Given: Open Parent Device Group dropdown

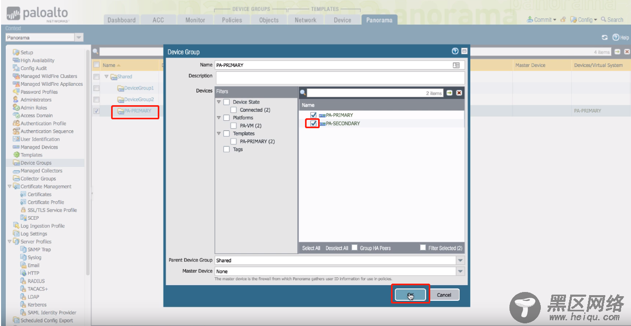Looking at the screenshot, I should (460, 260).
